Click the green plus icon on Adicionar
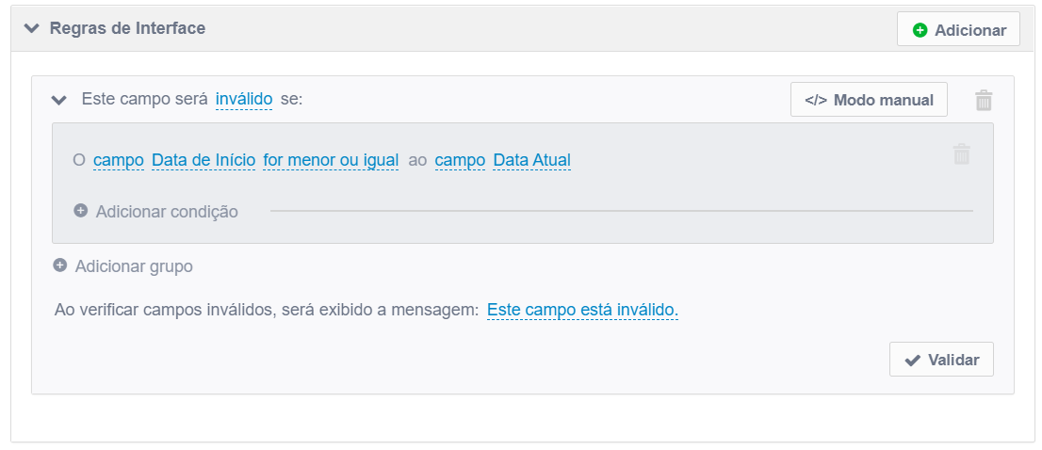1042x450 pixels. 920,30
